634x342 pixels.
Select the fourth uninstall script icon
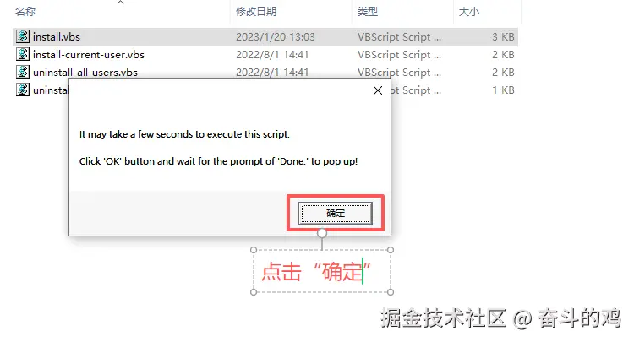tap(23, 90)
